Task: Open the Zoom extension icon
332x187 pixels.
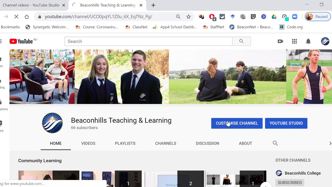Action: pos(295,17)
